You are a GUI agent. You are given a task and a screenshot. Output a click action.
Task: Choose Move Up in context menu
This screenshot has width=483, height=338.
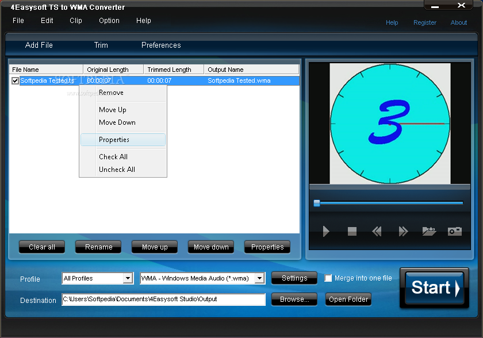[123, 110]
